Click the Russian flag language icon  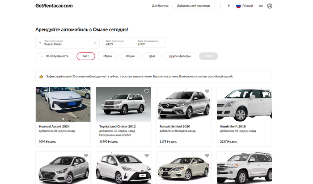(238, 6)
